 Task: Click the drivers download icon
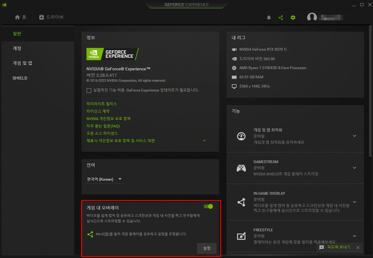42,17
